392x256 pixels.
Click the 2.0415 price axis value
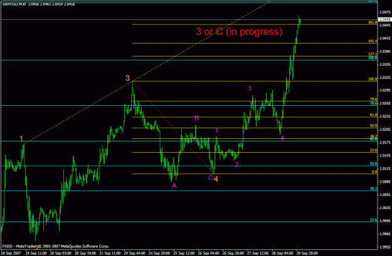click(385, 38)
